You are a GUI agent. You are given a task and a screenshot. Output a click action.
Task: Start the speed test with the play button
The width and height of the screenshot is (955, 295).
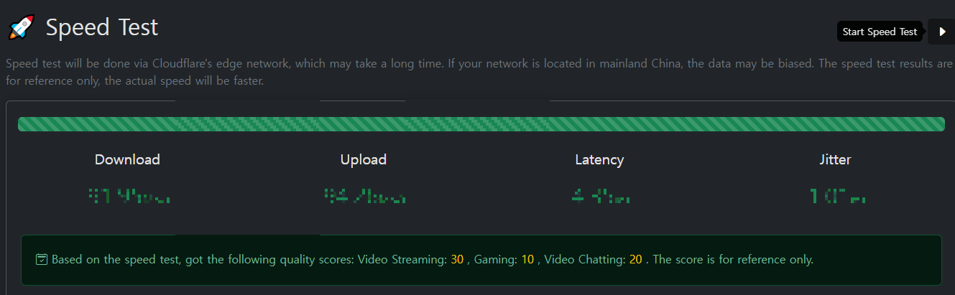(x=941, y=32)
